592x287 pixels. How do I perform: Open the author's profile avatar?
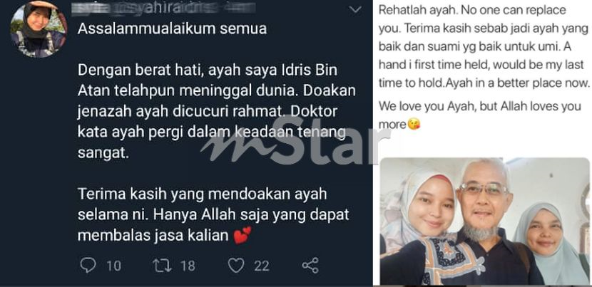click(39, 29)
